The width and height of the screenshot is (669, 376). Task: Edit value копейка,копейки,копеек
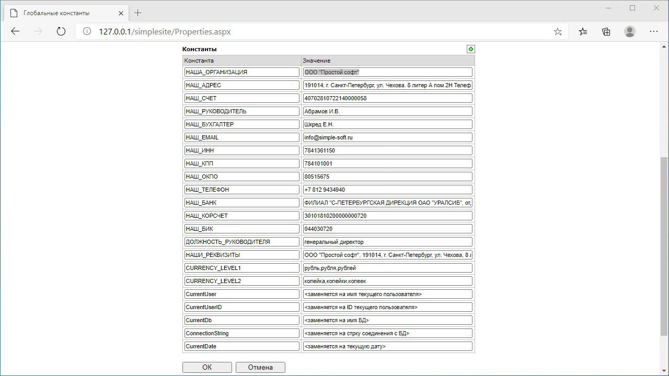pos(387,281)
